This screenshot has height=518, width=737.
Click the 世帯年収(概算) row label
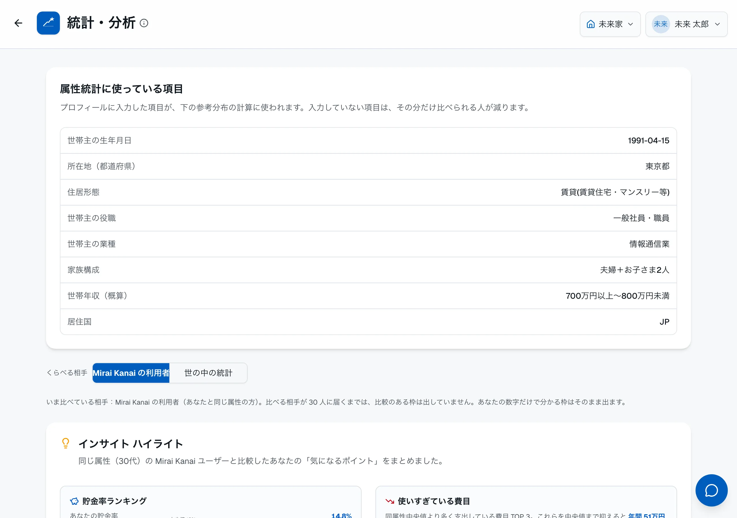98,296
